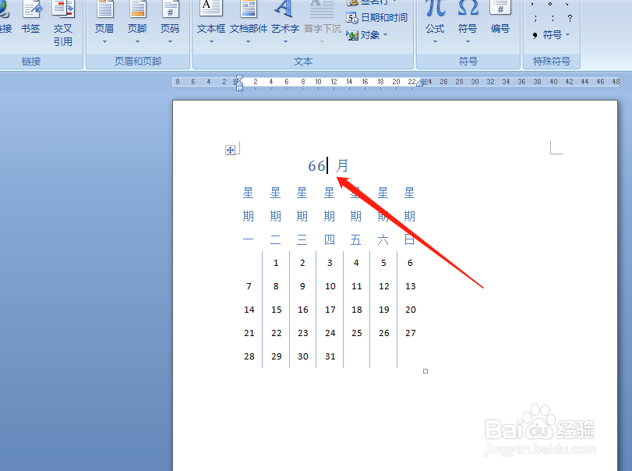Expand the 文档部件 dropdown arrow
Viewport: 632px width, 471px height.
coord(249,41)
